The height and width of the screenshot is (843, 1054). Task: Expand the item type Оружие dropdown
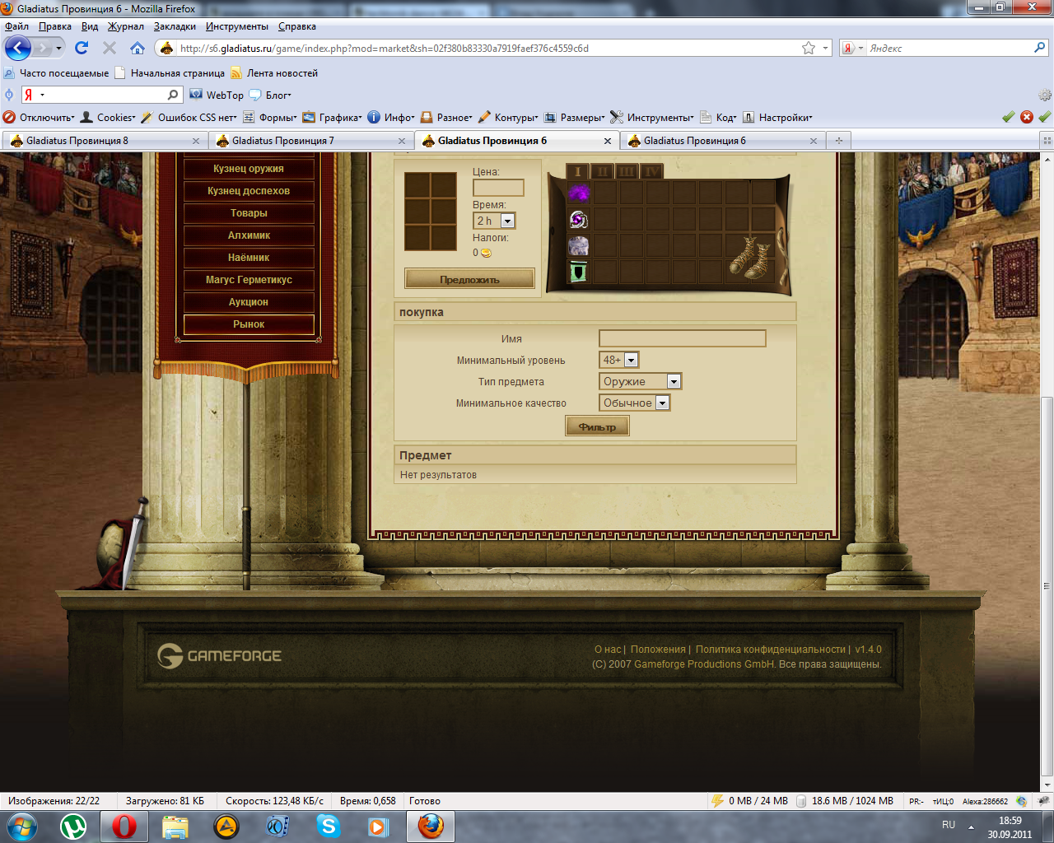[x=674, y=381]
